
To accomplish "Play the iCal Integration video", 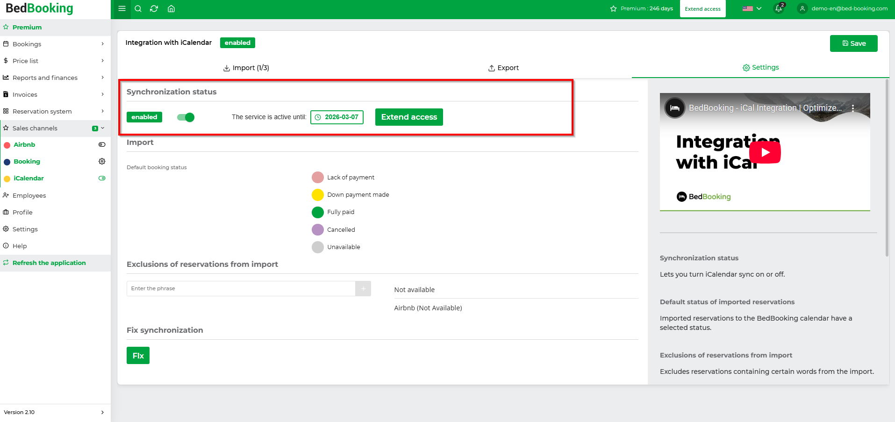I will pos(765,152).
